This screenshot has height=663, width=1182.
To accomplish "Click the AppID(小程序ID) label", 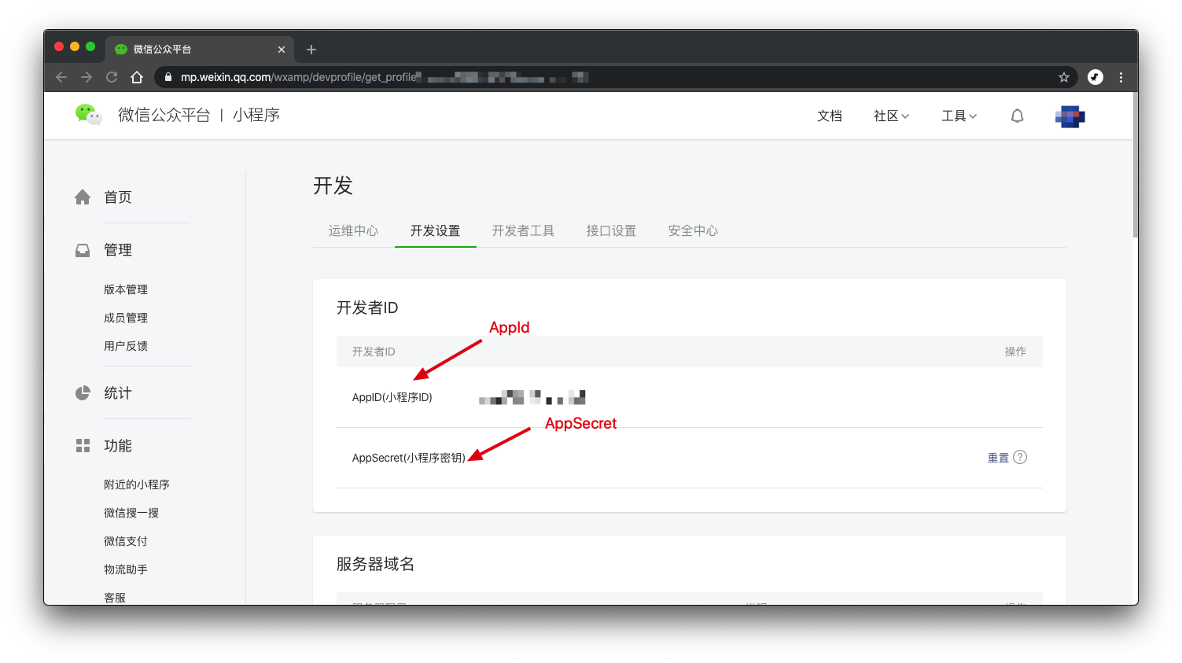I will 392,397.
